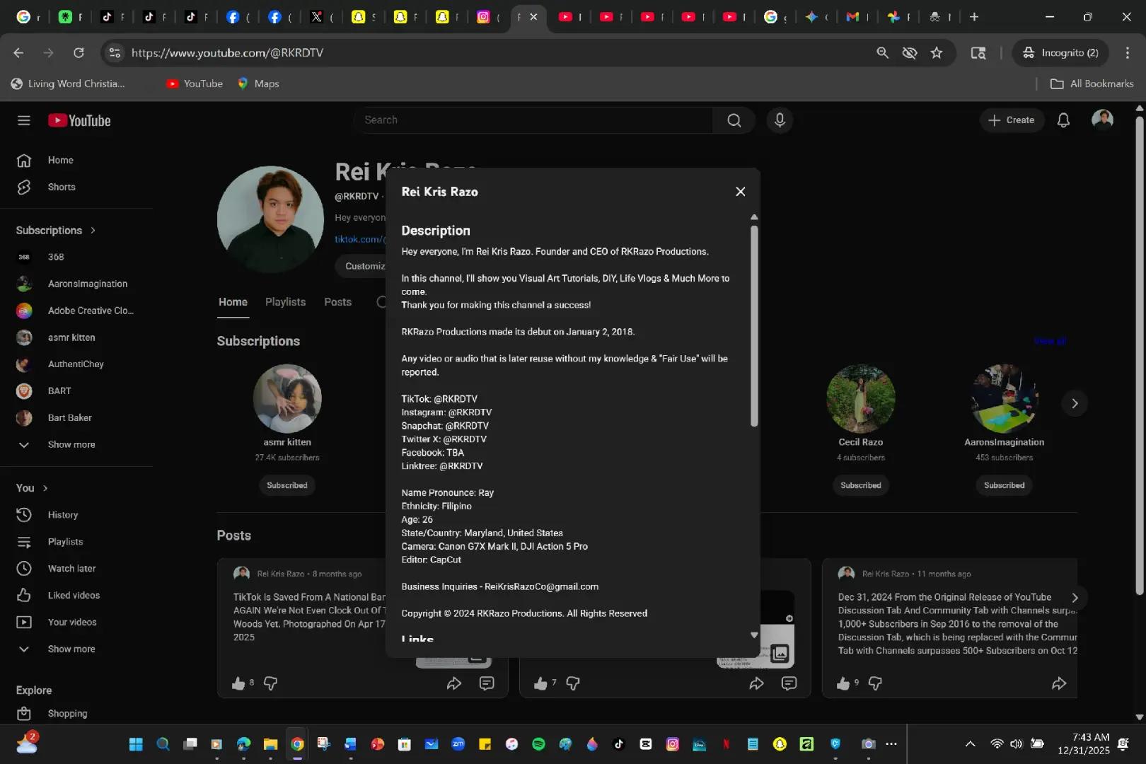Screen dimensions: 1146x764
Task: Select the channel Playlists tab
Action: pyautogui.click(x=285, y=302)
